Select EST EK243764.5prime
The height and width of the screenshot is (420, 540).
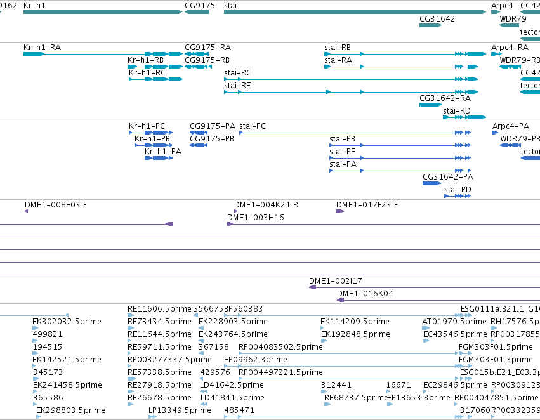pyautogui.click(x=201, y=341)
